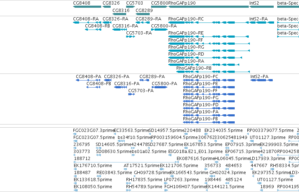Select EST EK234035.5prime
299x192 pixels.
(206, 134)
